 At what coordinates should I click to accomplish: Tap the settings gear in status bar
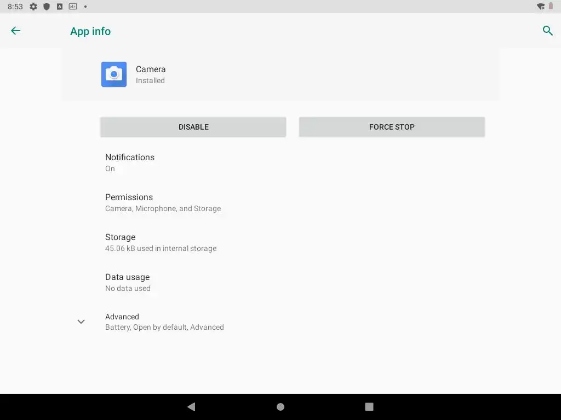click(33, 7)
